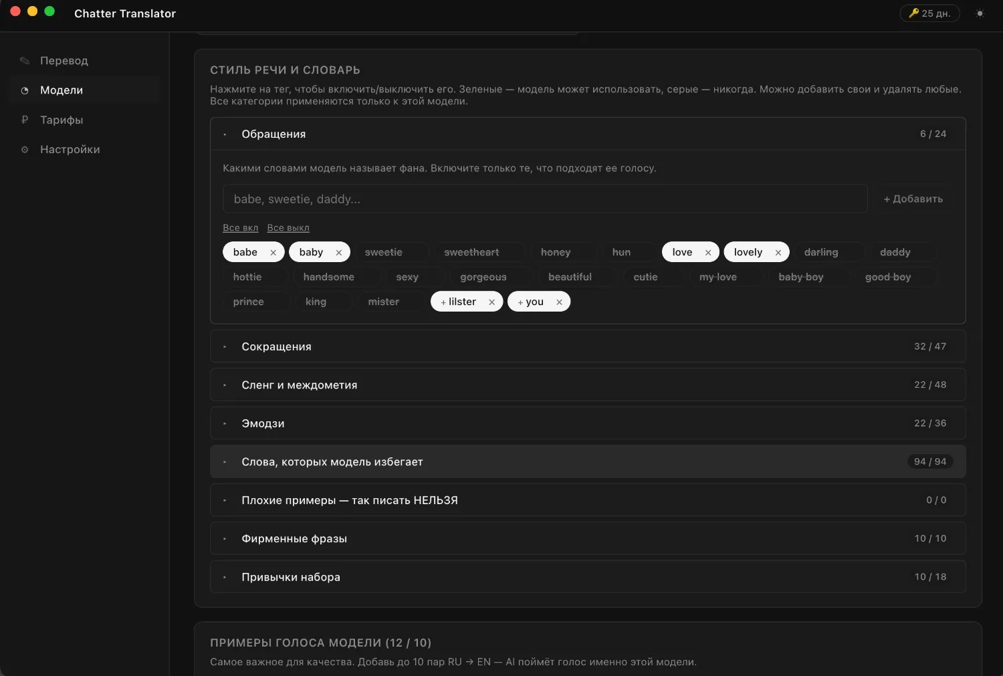Image resolution: width=1003 pixels, height=676 pixels.
Task: Delete the custom lilster tag via x
Action: click(492, 302)
